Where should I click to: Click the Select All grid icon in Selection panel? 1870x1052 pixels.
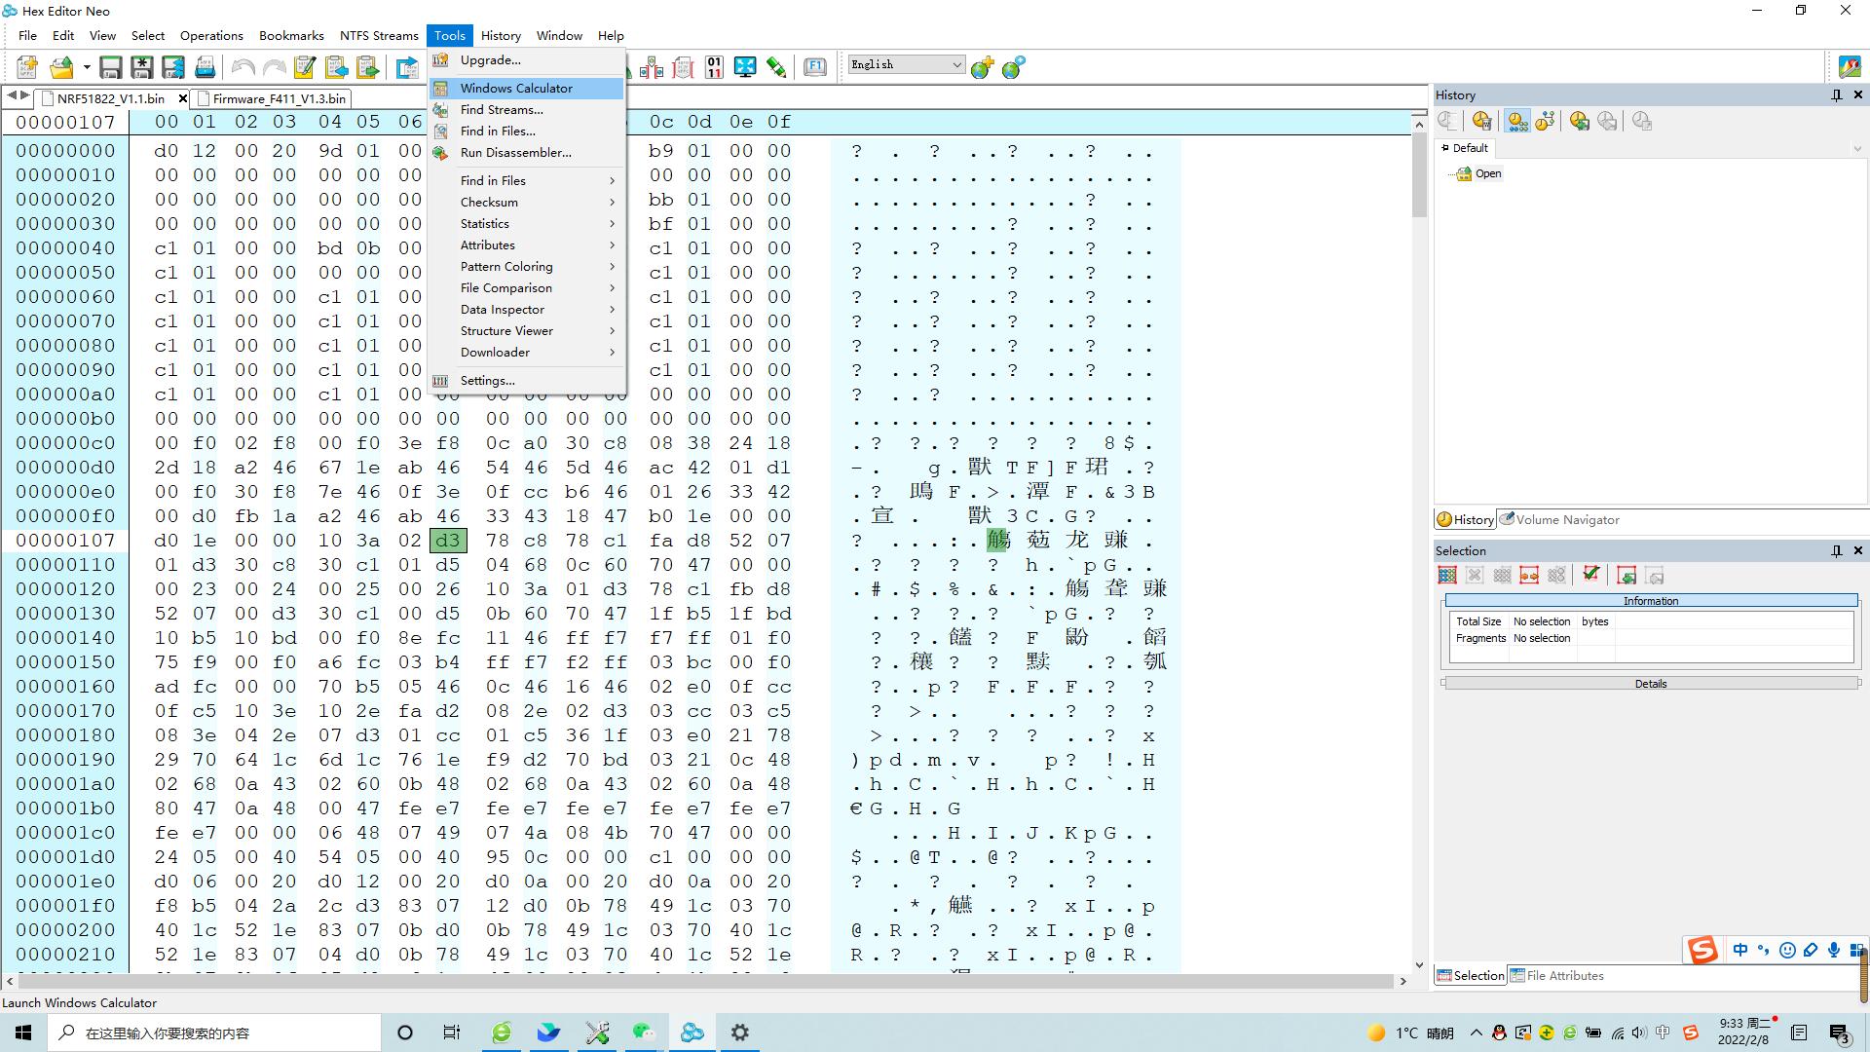[1447, 576]
